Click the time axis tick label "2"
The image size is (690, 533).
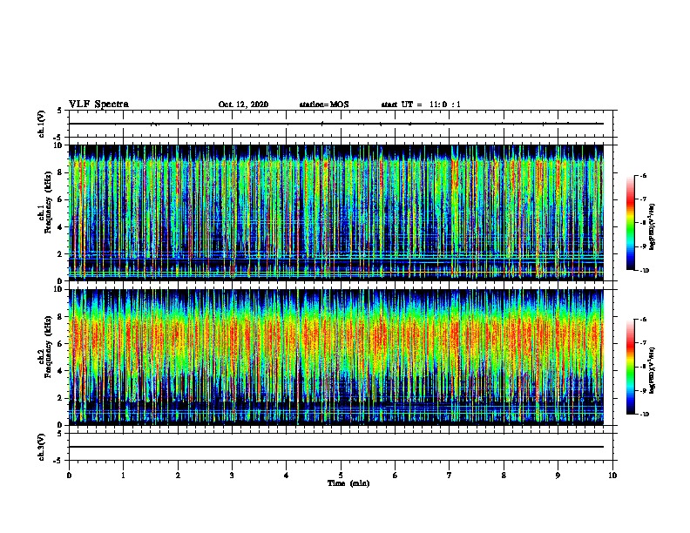178,476
